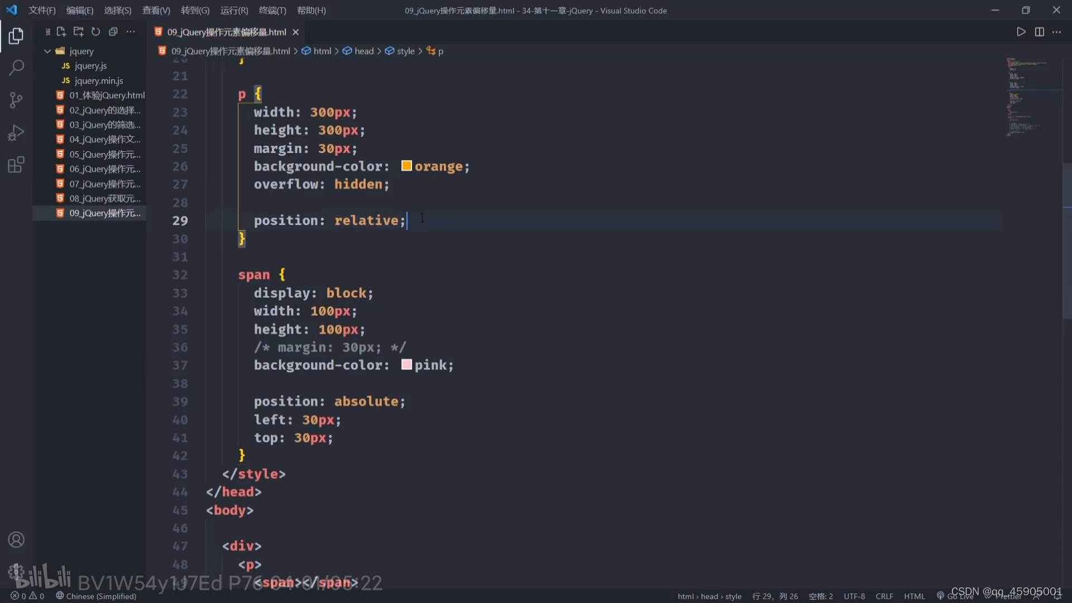The width and height of the screenshot is (1072, 603).
Task: Open the Accounts icon in activity bar
Action: pyautogui.click(x=16, y=540)
